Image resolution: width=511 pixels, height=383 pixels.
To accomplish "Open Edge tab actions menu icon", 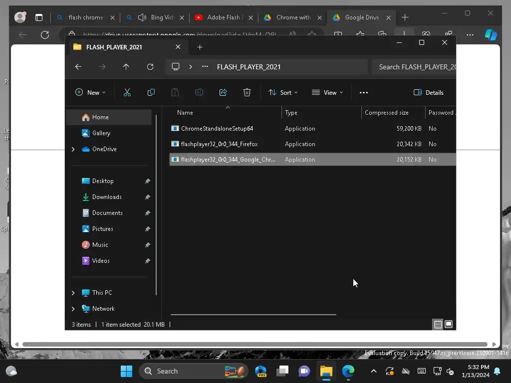I will coord(39,17).
